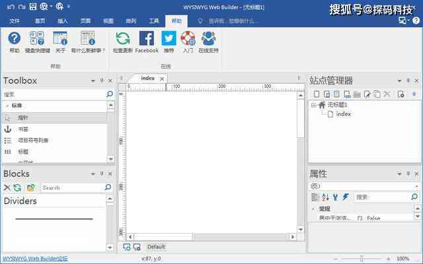Click the save floppy disk icon
Image resolution: width=423 pixels, height=264 pixels.
click(33, 7)
